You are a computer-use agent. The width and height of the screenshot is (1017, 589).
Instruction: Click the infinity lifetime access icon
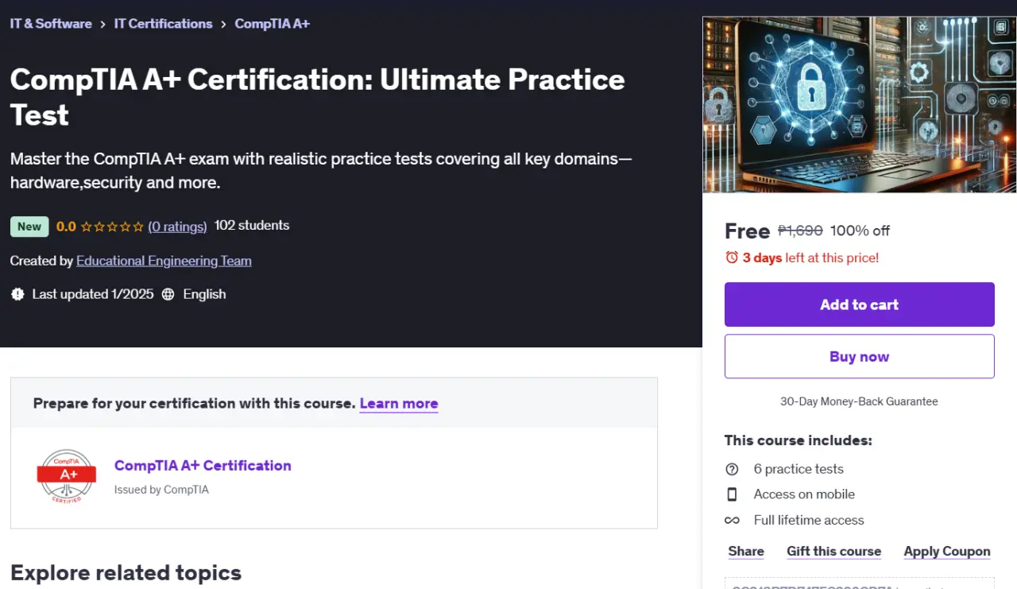(x=732, y=521)
